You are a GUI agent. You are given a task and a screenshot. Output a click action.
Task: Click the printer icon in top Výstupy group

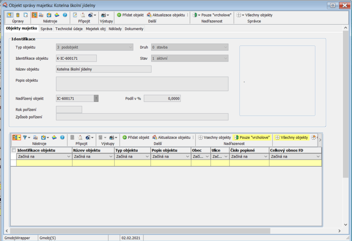tap(104, 15)
